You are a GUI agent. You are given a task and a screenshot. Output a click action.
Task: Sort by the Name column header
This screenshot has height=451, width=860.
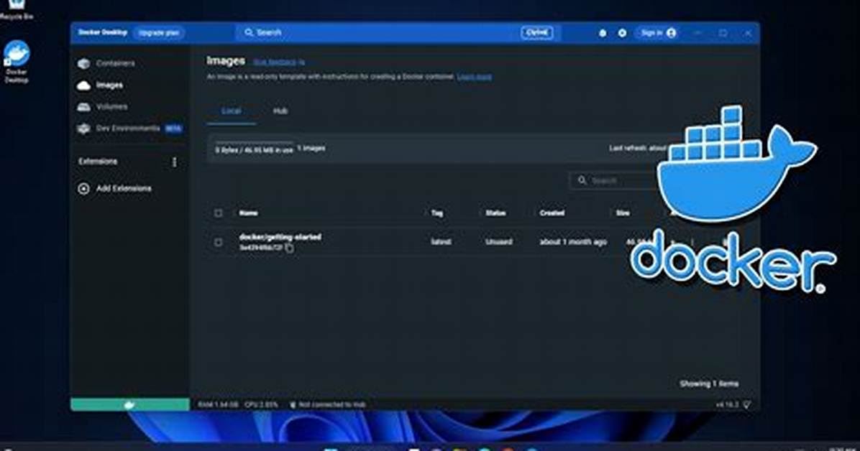tap(249, 213)
